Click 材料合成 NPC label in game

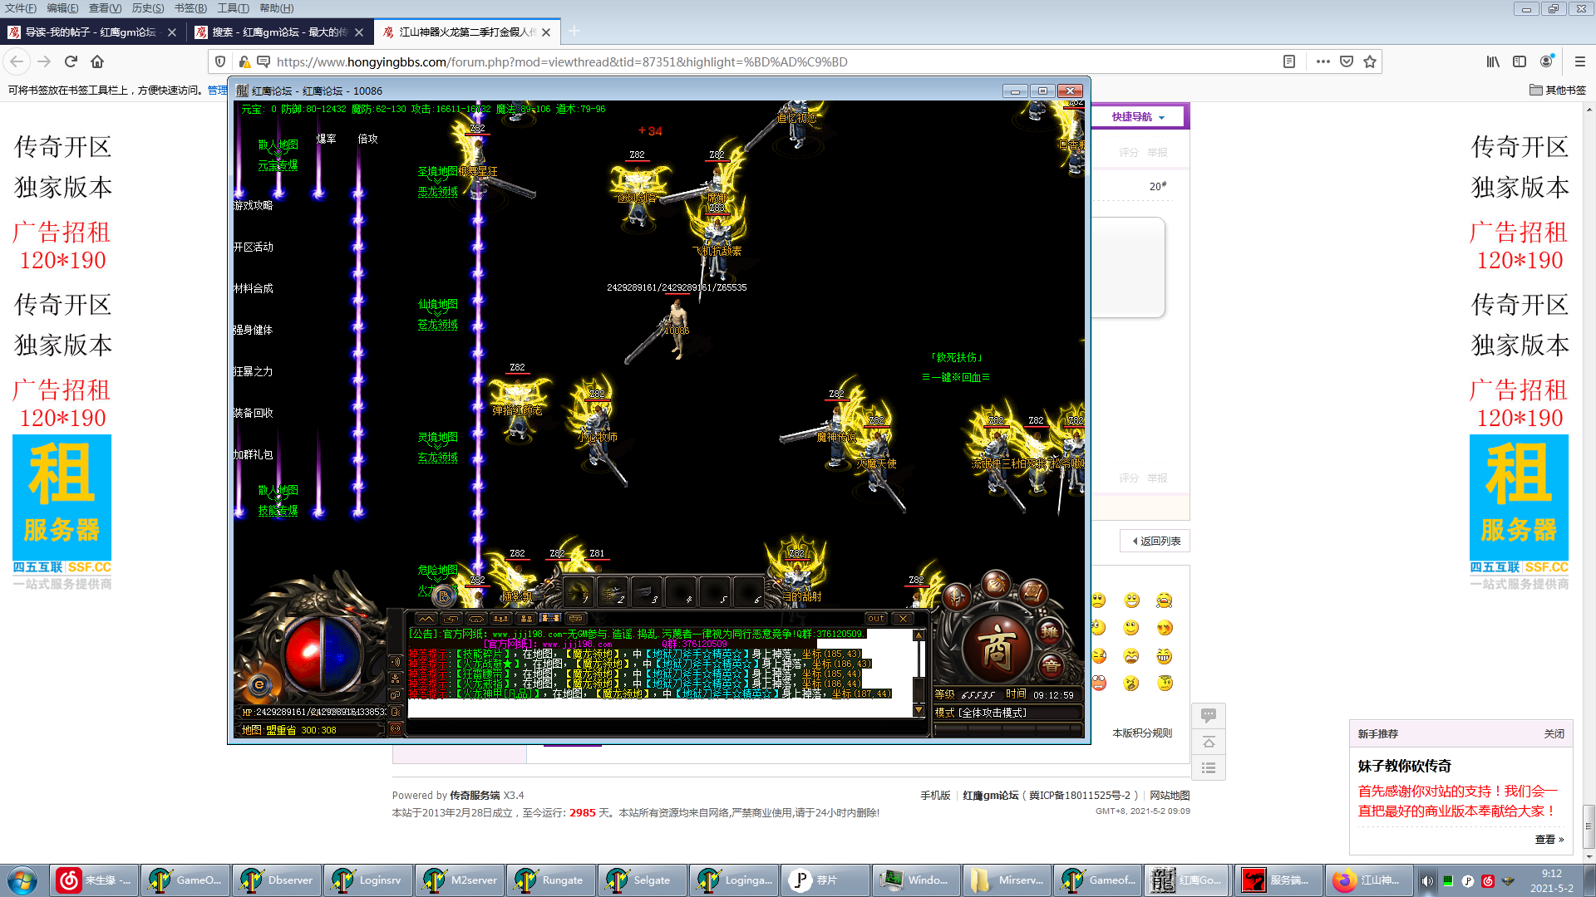click(x=254, y=288)
